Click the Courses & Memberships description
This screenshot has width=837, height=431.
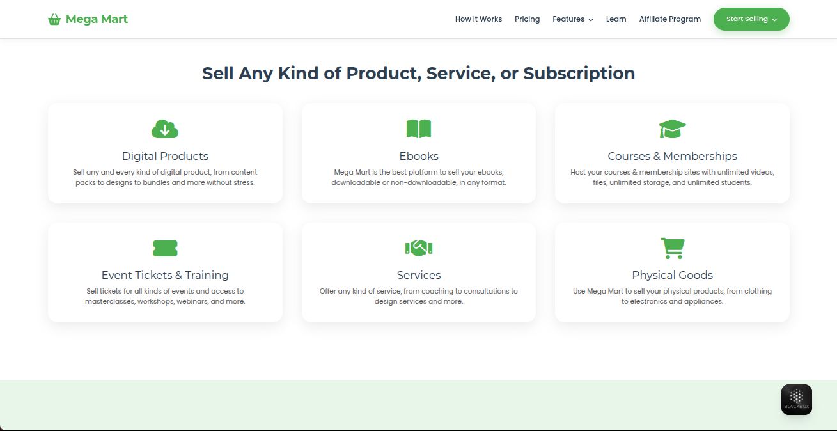[672, 177]
